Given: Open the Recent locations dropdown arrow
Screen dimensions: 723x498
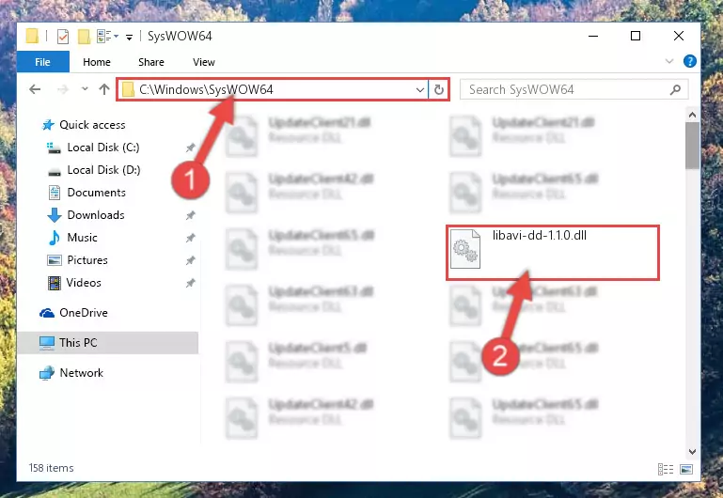Looking at the screenshot, I should 85,89.
